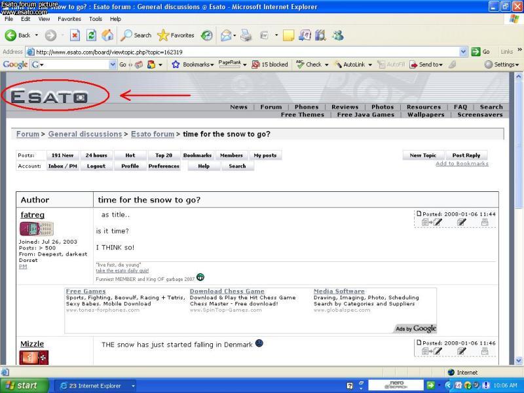Click the 23 Internet Explorer taskbar button
This screenshot has width=524, height=393.
tap(95, 386)
